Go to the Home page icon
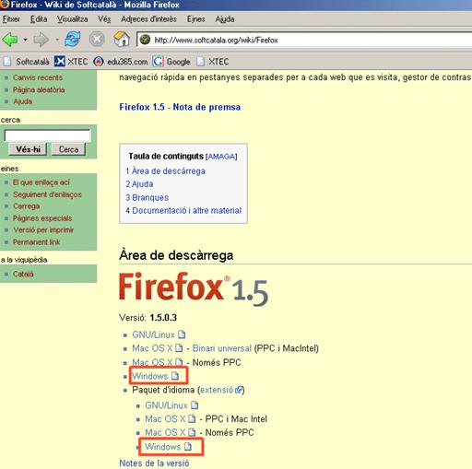The image size is (472, 469). tap(122, 40)
